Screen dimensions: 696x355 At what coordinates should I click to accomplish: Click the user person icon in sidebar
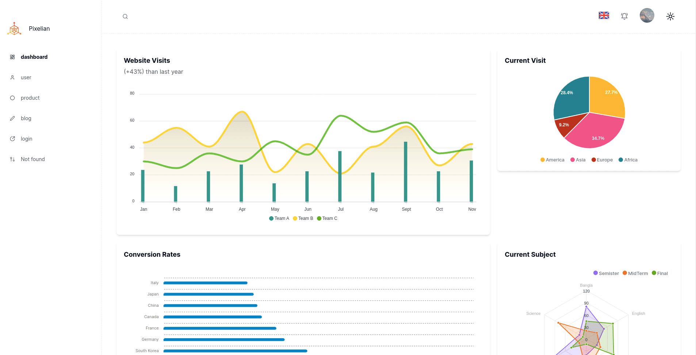(12, 77)
